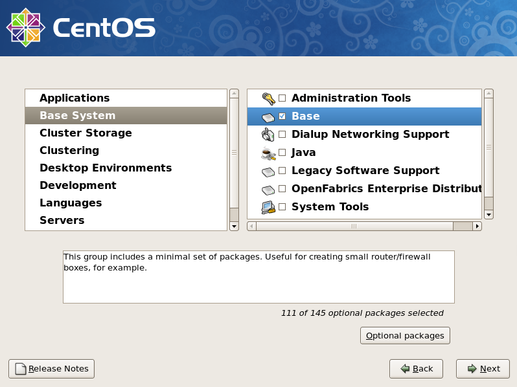The width and height of the screenshot is (517, 387).
Task: Tick the OpenFabrics Enterprise Distribution checkbox
Action: (x=282, y=188)
